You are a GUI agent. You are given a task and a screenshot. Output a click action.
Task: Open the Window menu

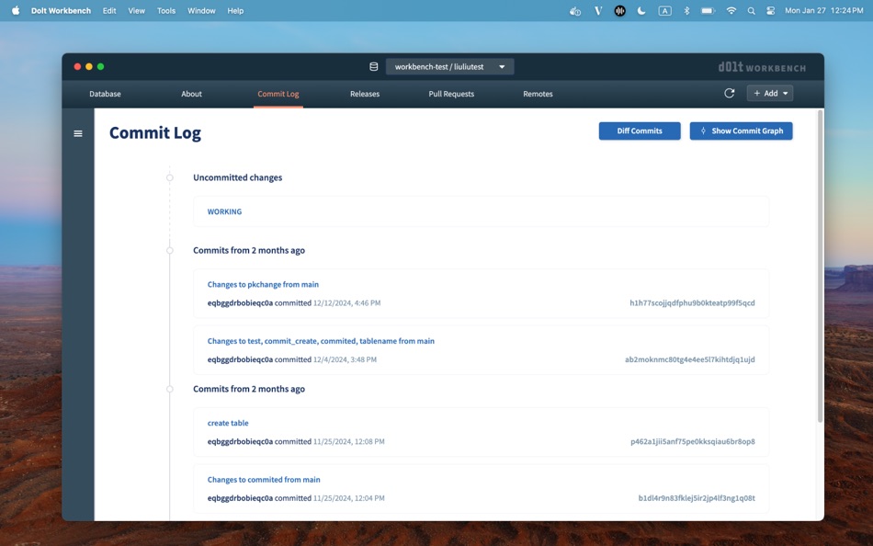point(201,11)
